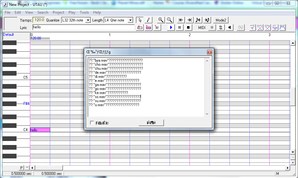Open the Project menu
298x178 pixels.
click(x=58, y=12)
